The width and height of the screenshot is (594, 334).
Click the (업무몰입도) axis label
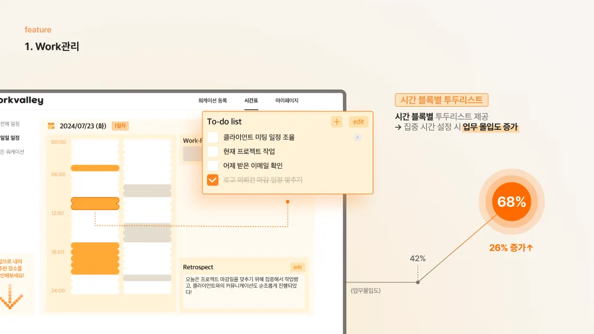point(365,291)
